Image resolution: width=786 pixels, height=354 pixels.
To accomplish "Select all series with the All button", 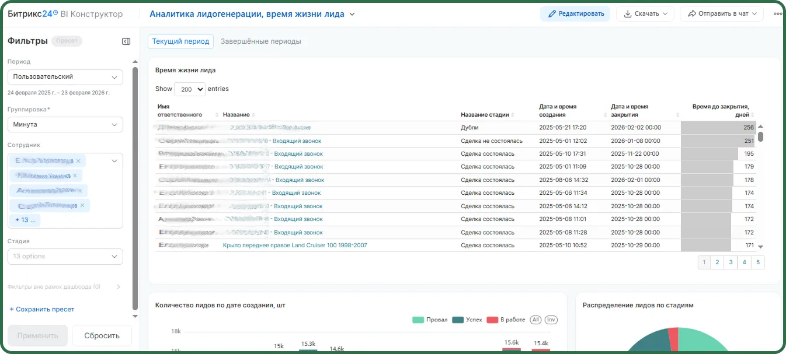I will 535,320.
